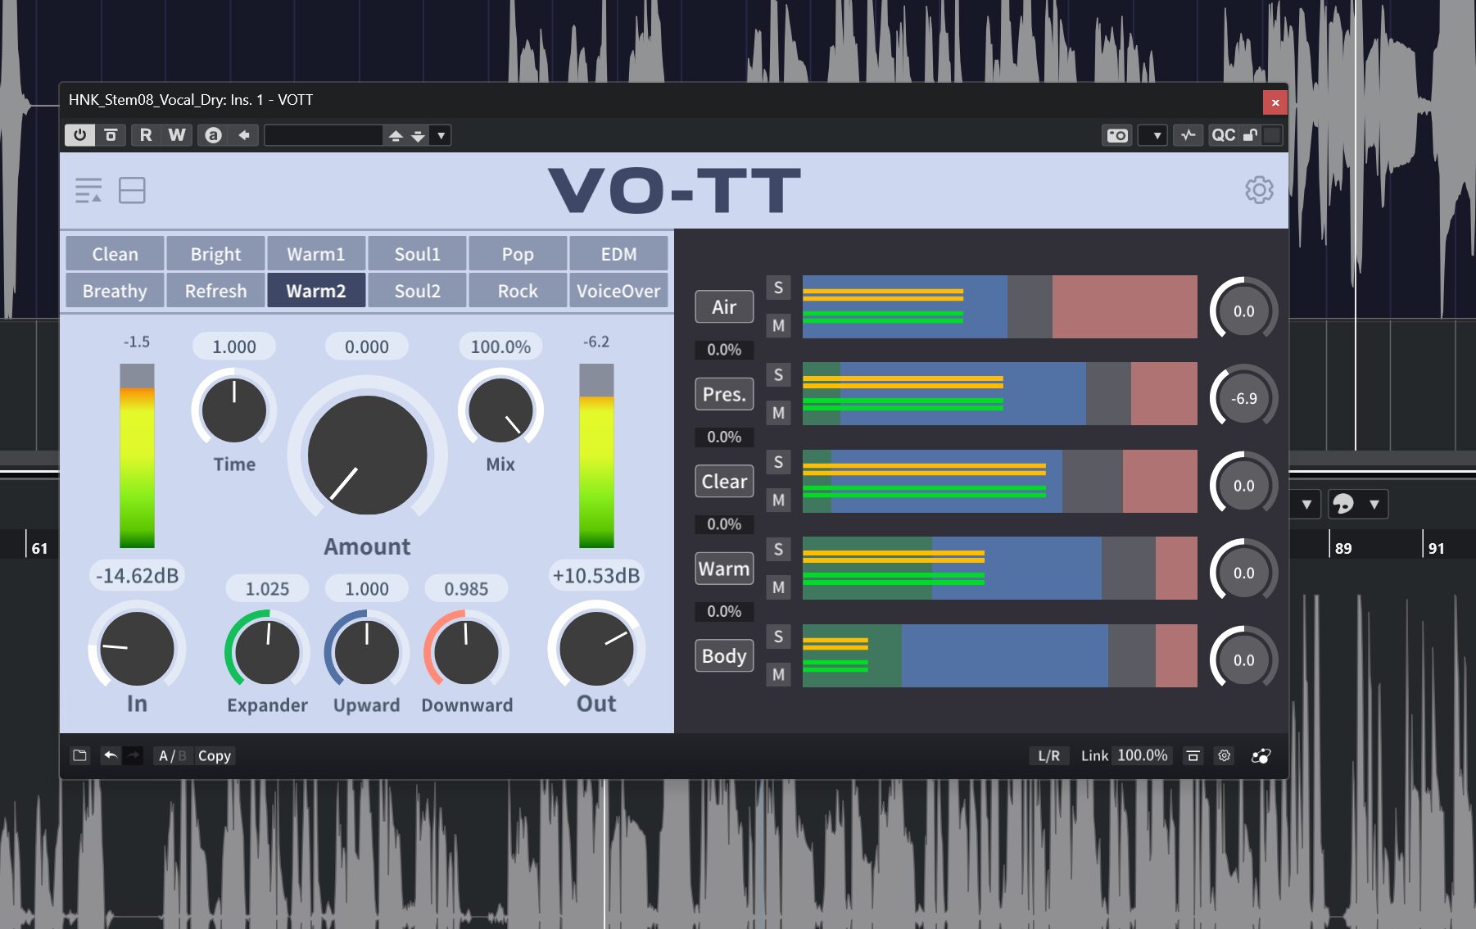Click the gear icon in bottom bar

pos(1224,755)
